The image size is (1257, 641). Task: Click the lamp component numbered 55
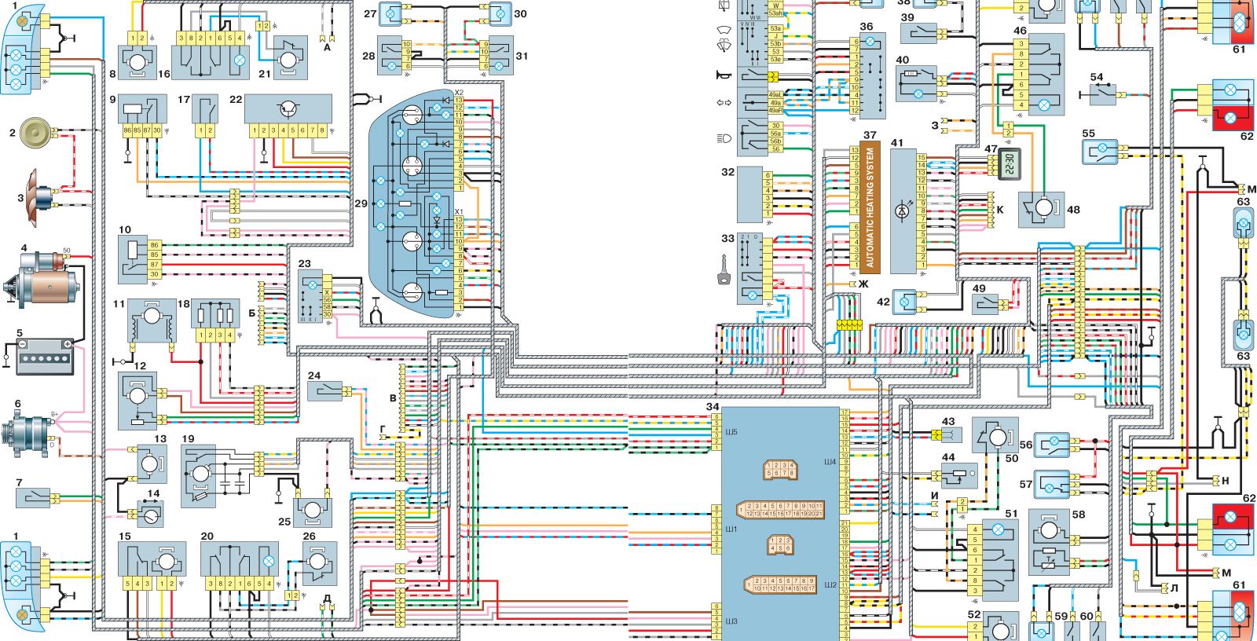(x=1101, y=152)
